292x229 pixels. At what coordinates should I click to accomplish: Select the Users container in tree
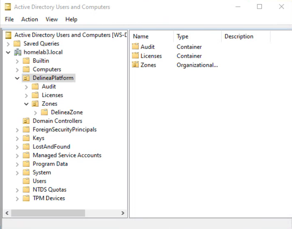tap(39, 181)
